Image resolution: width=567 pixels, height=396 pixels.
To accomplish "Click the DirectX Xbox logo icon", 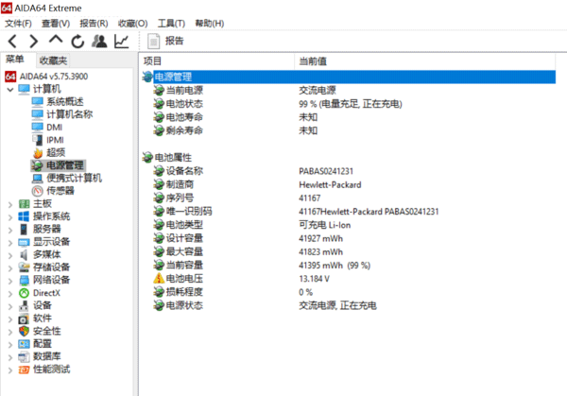I will coord(24,293).
